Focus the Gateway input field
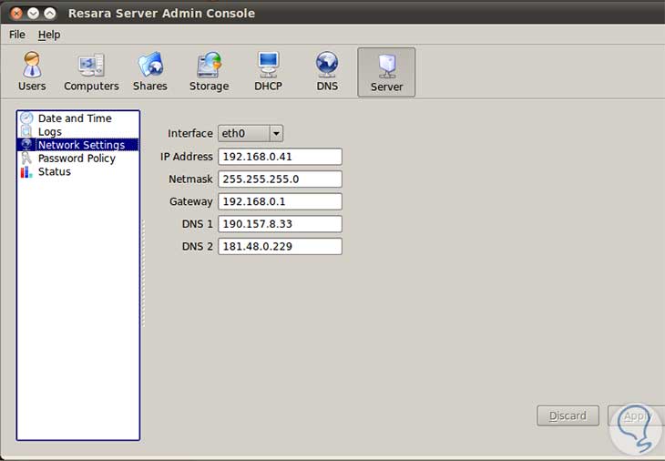This screenshot has height=461, width=665. 280,201
